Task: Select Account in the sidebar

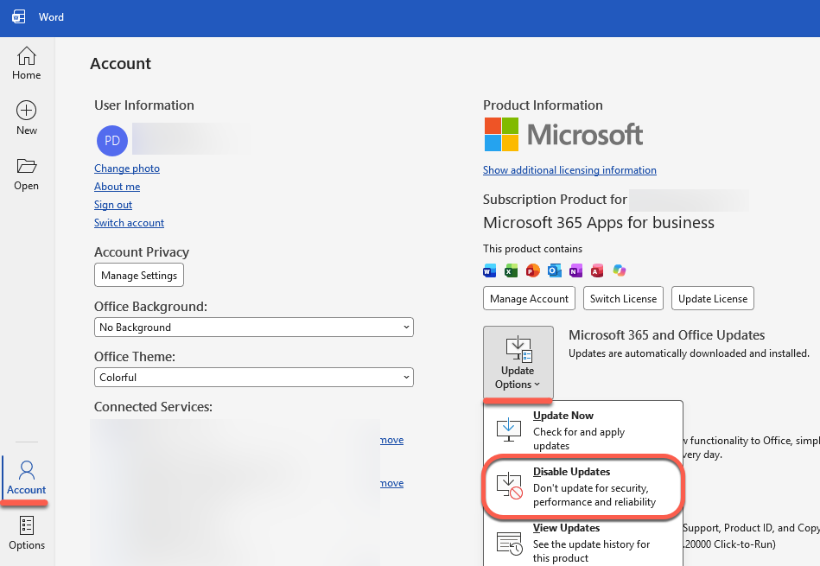Action: point(26,478)
